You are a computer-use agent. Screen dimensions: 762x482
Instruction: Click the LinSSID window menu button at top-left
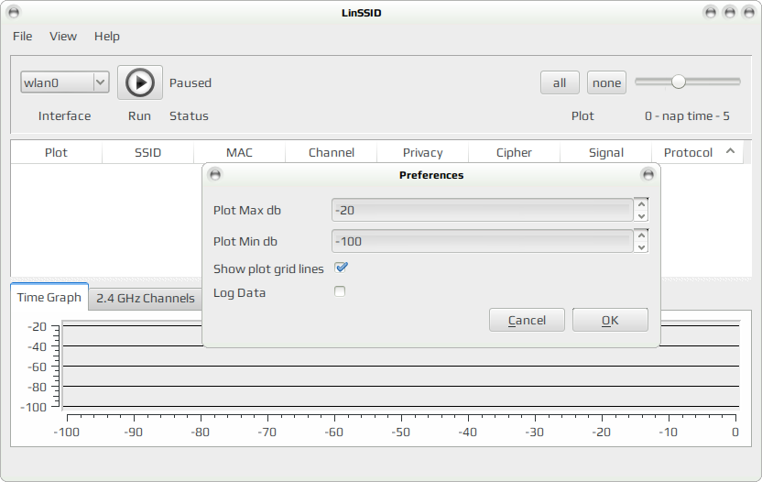coord(14,13)
